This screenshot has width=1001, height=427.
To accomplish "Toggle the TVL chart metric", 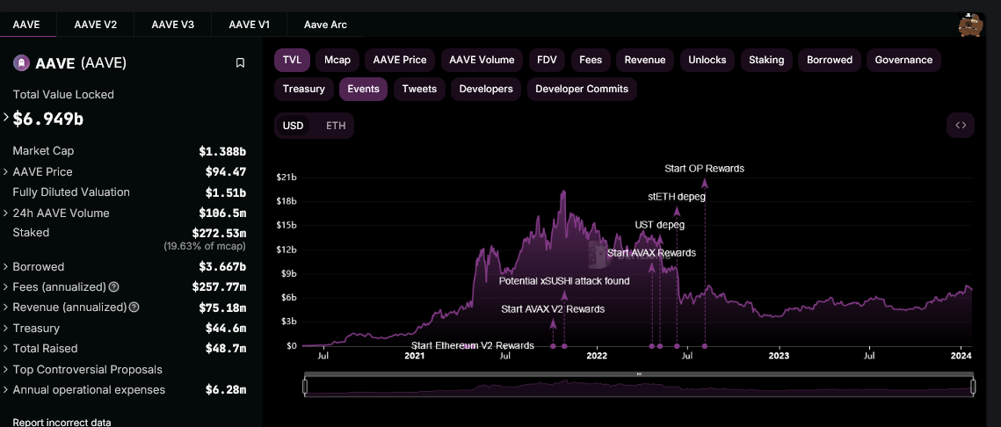I will [293, 60].
